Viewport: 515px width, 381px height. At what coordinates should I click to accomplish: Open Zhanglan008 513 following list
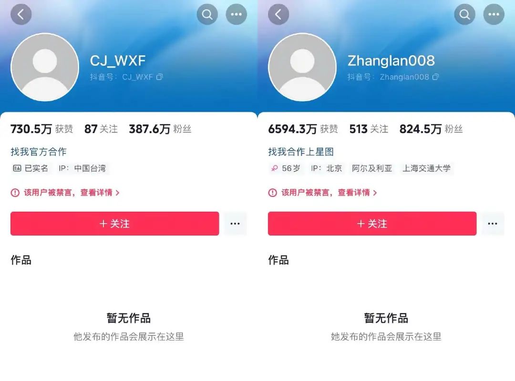click(x=369, y=129)
